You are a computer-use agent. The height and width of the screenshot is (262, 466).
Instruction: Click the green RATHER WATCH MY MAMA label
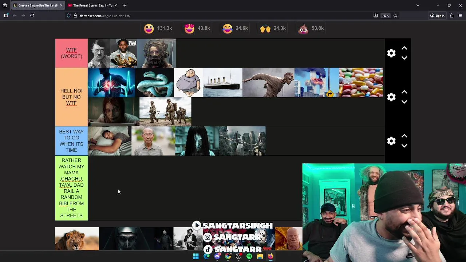pyautogui.click(x=71, y=188)
